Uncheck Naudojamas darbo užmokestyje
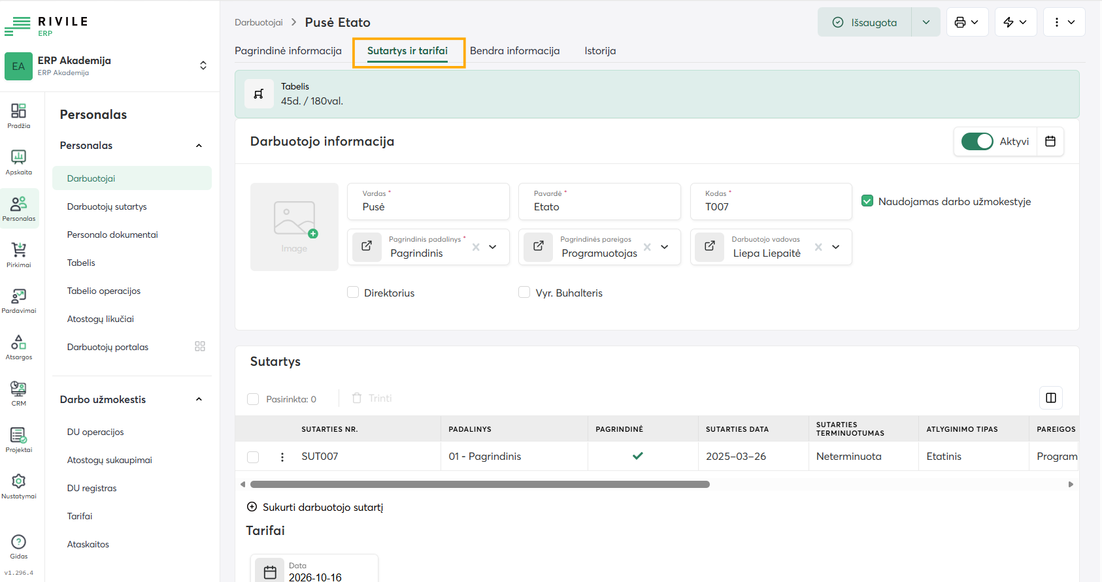This screenshot has height=582, width=1102. (867, 201)
